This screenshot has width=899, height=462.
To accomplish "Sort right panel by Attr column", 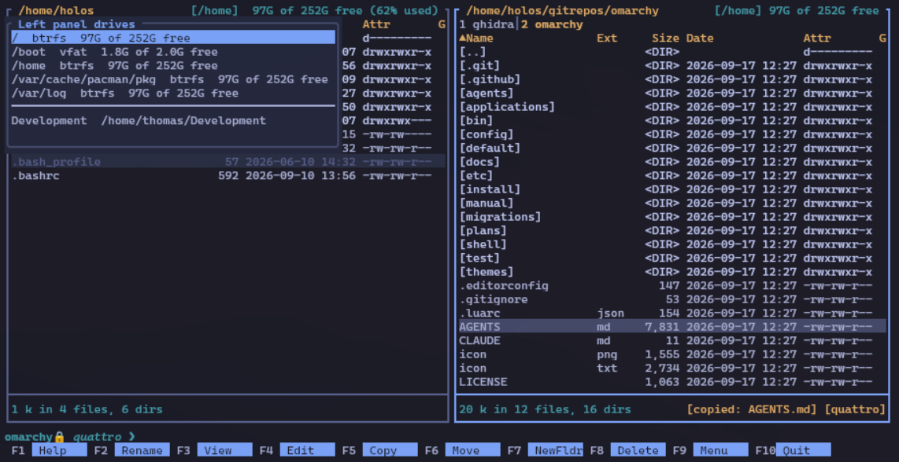I will (x=817, y=38).
